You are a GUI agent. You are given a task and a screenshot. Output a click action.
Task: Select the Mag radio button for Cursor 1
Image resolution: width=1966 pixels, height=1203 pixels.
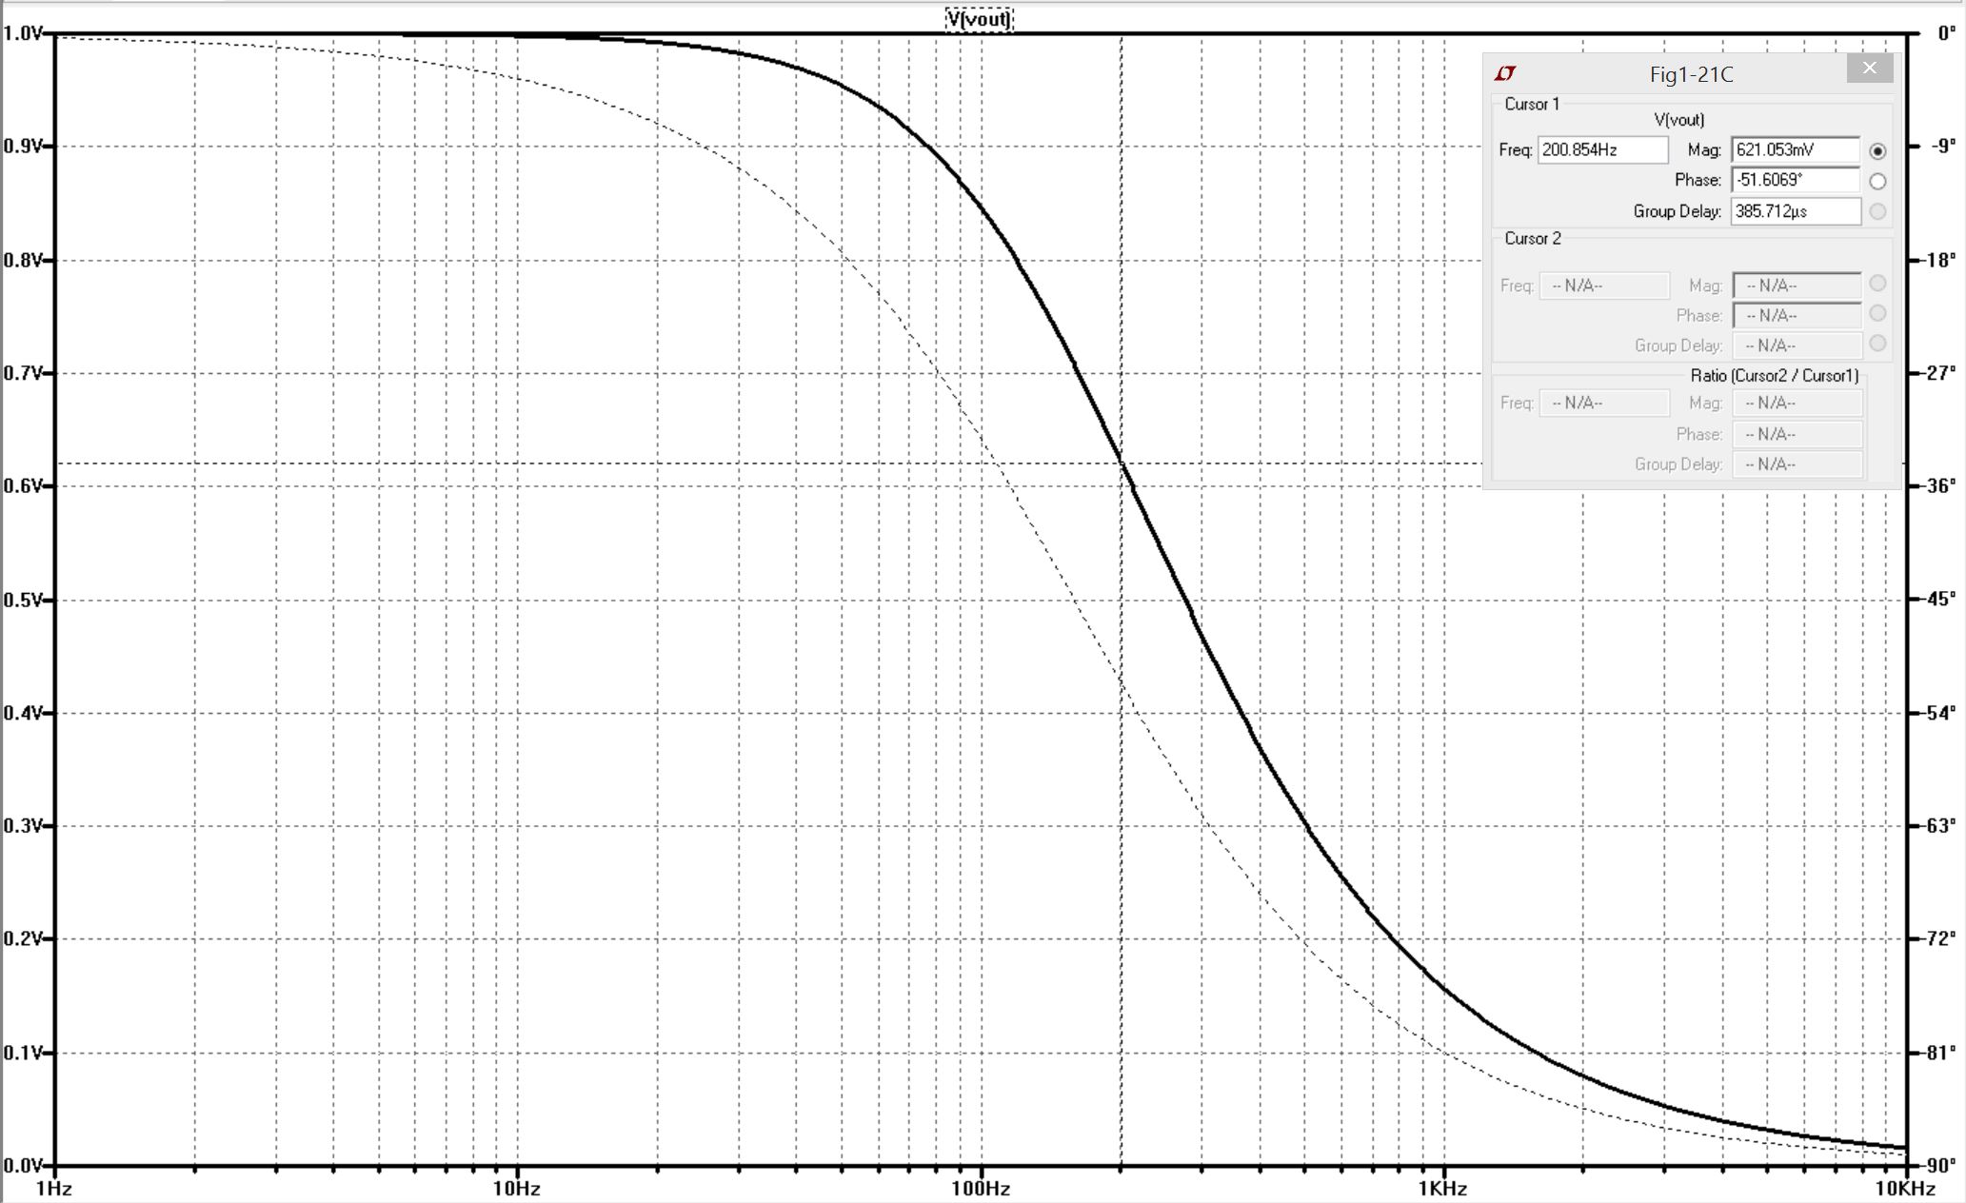pyautogui.click(x=1877, y=150)
